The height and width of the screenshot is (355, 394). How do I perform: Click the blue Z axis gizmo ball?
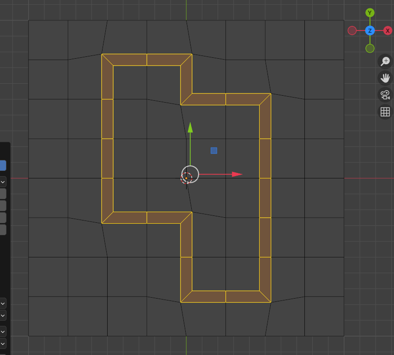click(370, 31)
